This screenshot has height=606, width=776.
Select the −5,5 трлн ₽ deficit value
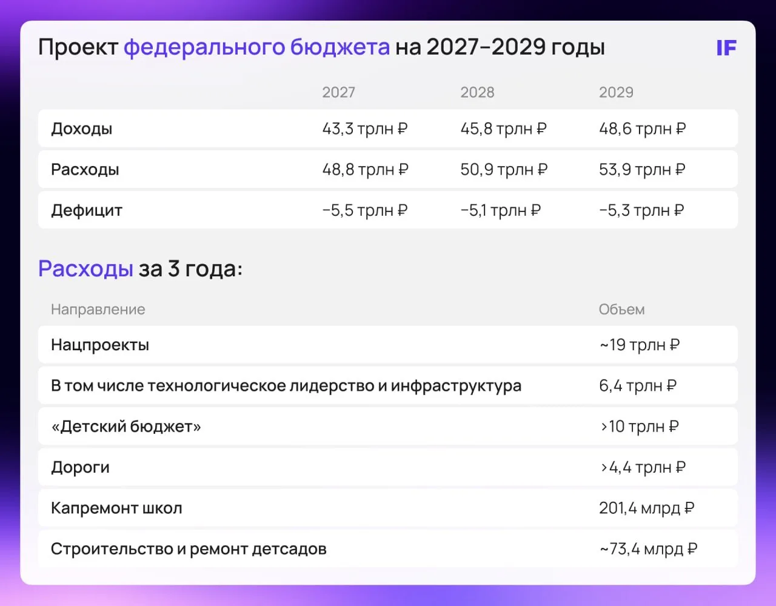pyautogui.click(x=365, y=210)
